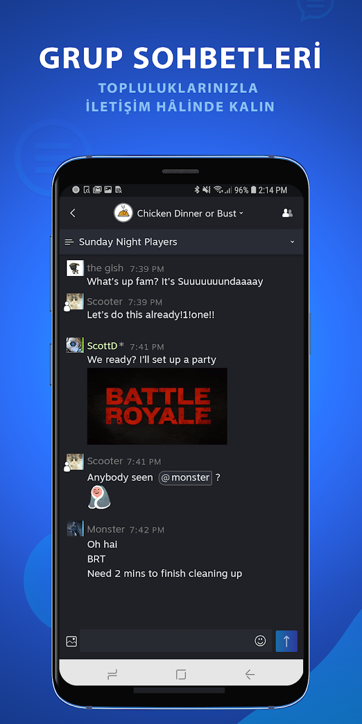Tap the @monster mention
The height and width of the screenshot is (724, 362).
point(186,477)
